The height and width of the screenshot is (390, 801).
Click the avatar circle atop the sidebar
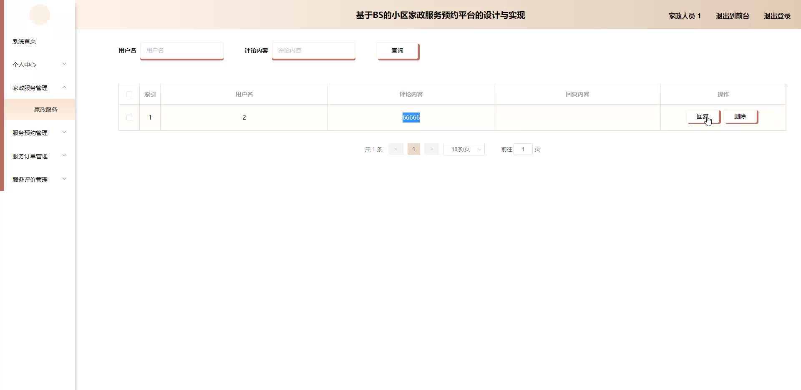pos(40,15)
